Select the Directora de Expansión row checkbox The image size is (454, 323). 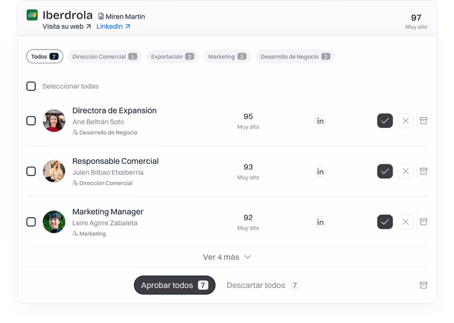31,121
